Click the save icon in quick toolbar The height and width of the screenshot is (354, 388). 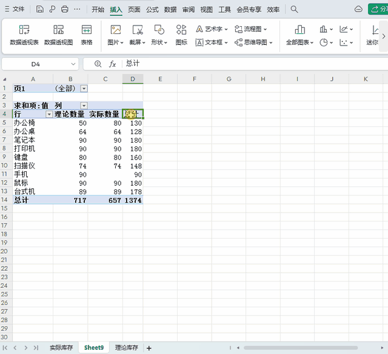(x=39, y=9)
